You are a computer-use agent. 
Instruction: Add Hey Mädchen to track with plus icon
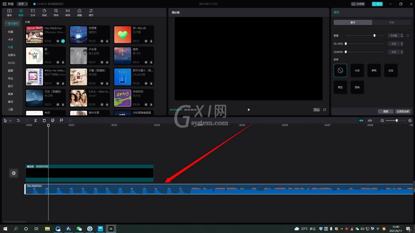coord(63,41)
